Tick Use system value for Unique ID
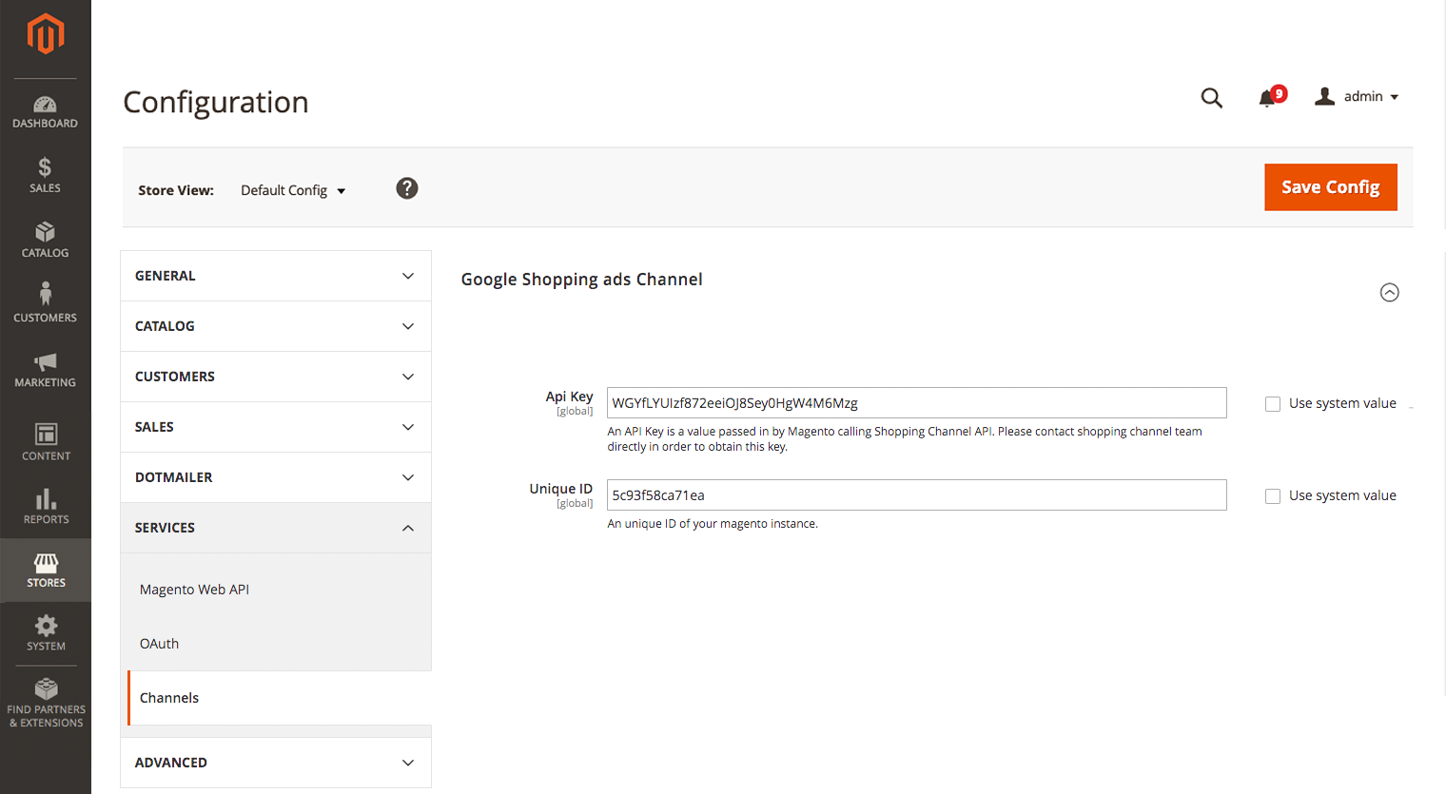1446x794 pixels. click(1273, 496)
